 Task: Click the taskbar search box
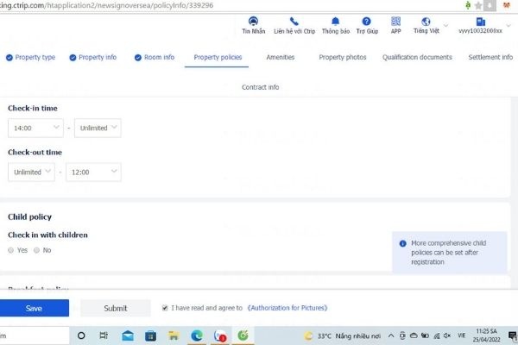click(x=35, y=336)
